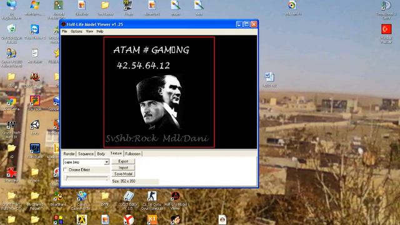Enable the Chrome Effect checkbox
The height and width of the screenshot is (225, 400).
[65, 169]
